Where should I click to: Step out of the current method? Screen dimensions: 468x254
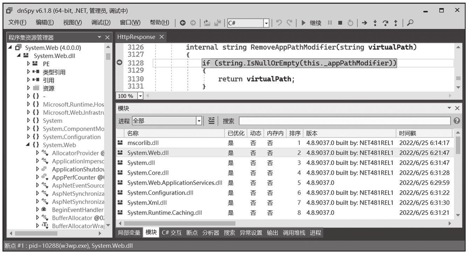coord(395,23)
